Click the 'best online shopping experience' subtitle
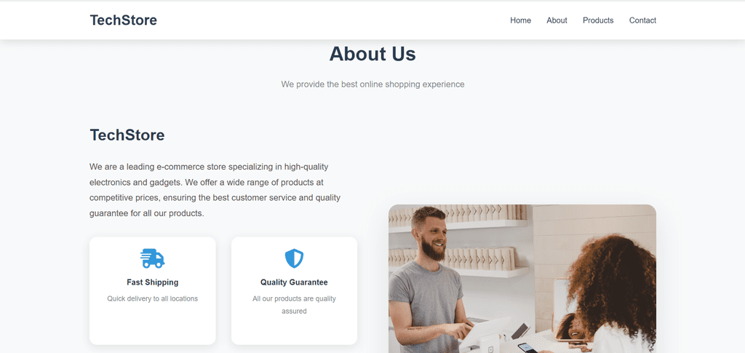The height and width of the screenshot is (353, 745). point(372,84)
